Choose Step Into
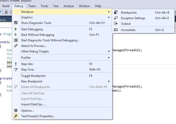 click(62, 64)
